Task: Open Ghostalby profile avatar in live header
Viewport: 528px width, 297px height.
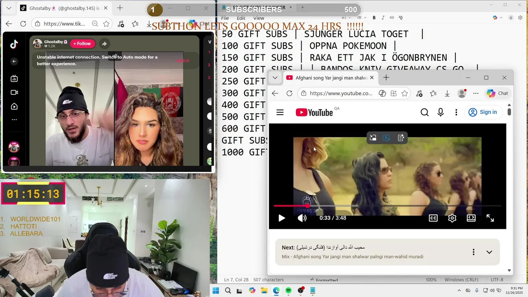Action: [38, 44]
